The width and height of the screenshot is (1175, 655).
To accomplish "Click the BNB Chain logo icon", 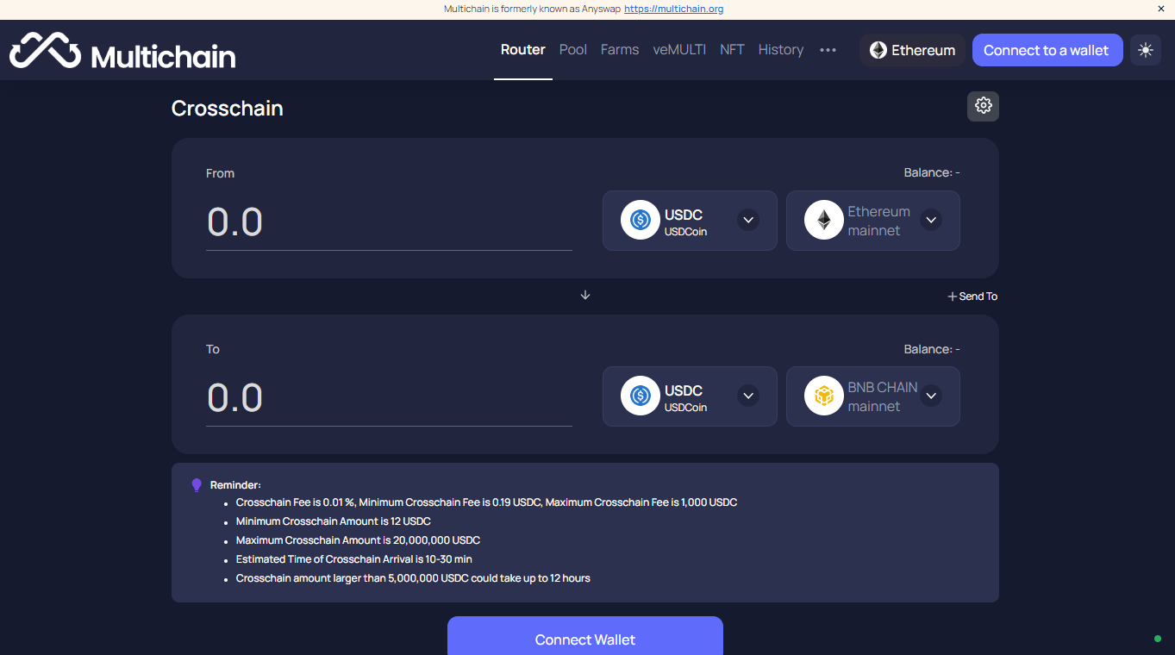I will click(x=823, y=396).
